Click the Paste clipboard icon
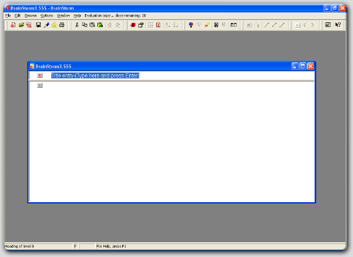This screenshot has width=353, height=257. coord(92,25)
